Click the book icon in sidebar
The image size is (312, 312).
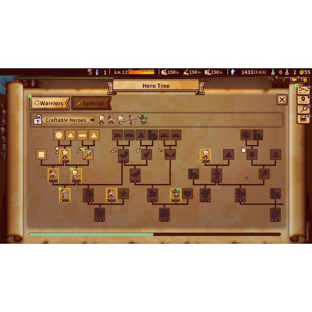coord(303,119)
